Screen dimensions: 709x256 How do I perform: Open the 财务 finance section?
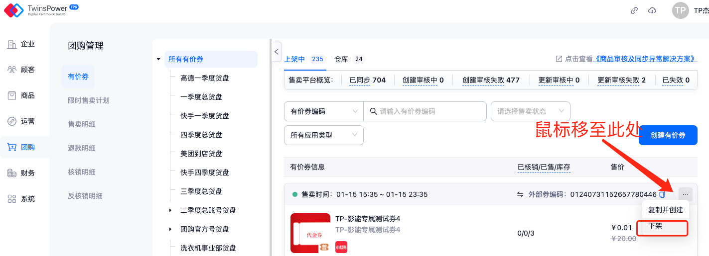tap(21, 173)
